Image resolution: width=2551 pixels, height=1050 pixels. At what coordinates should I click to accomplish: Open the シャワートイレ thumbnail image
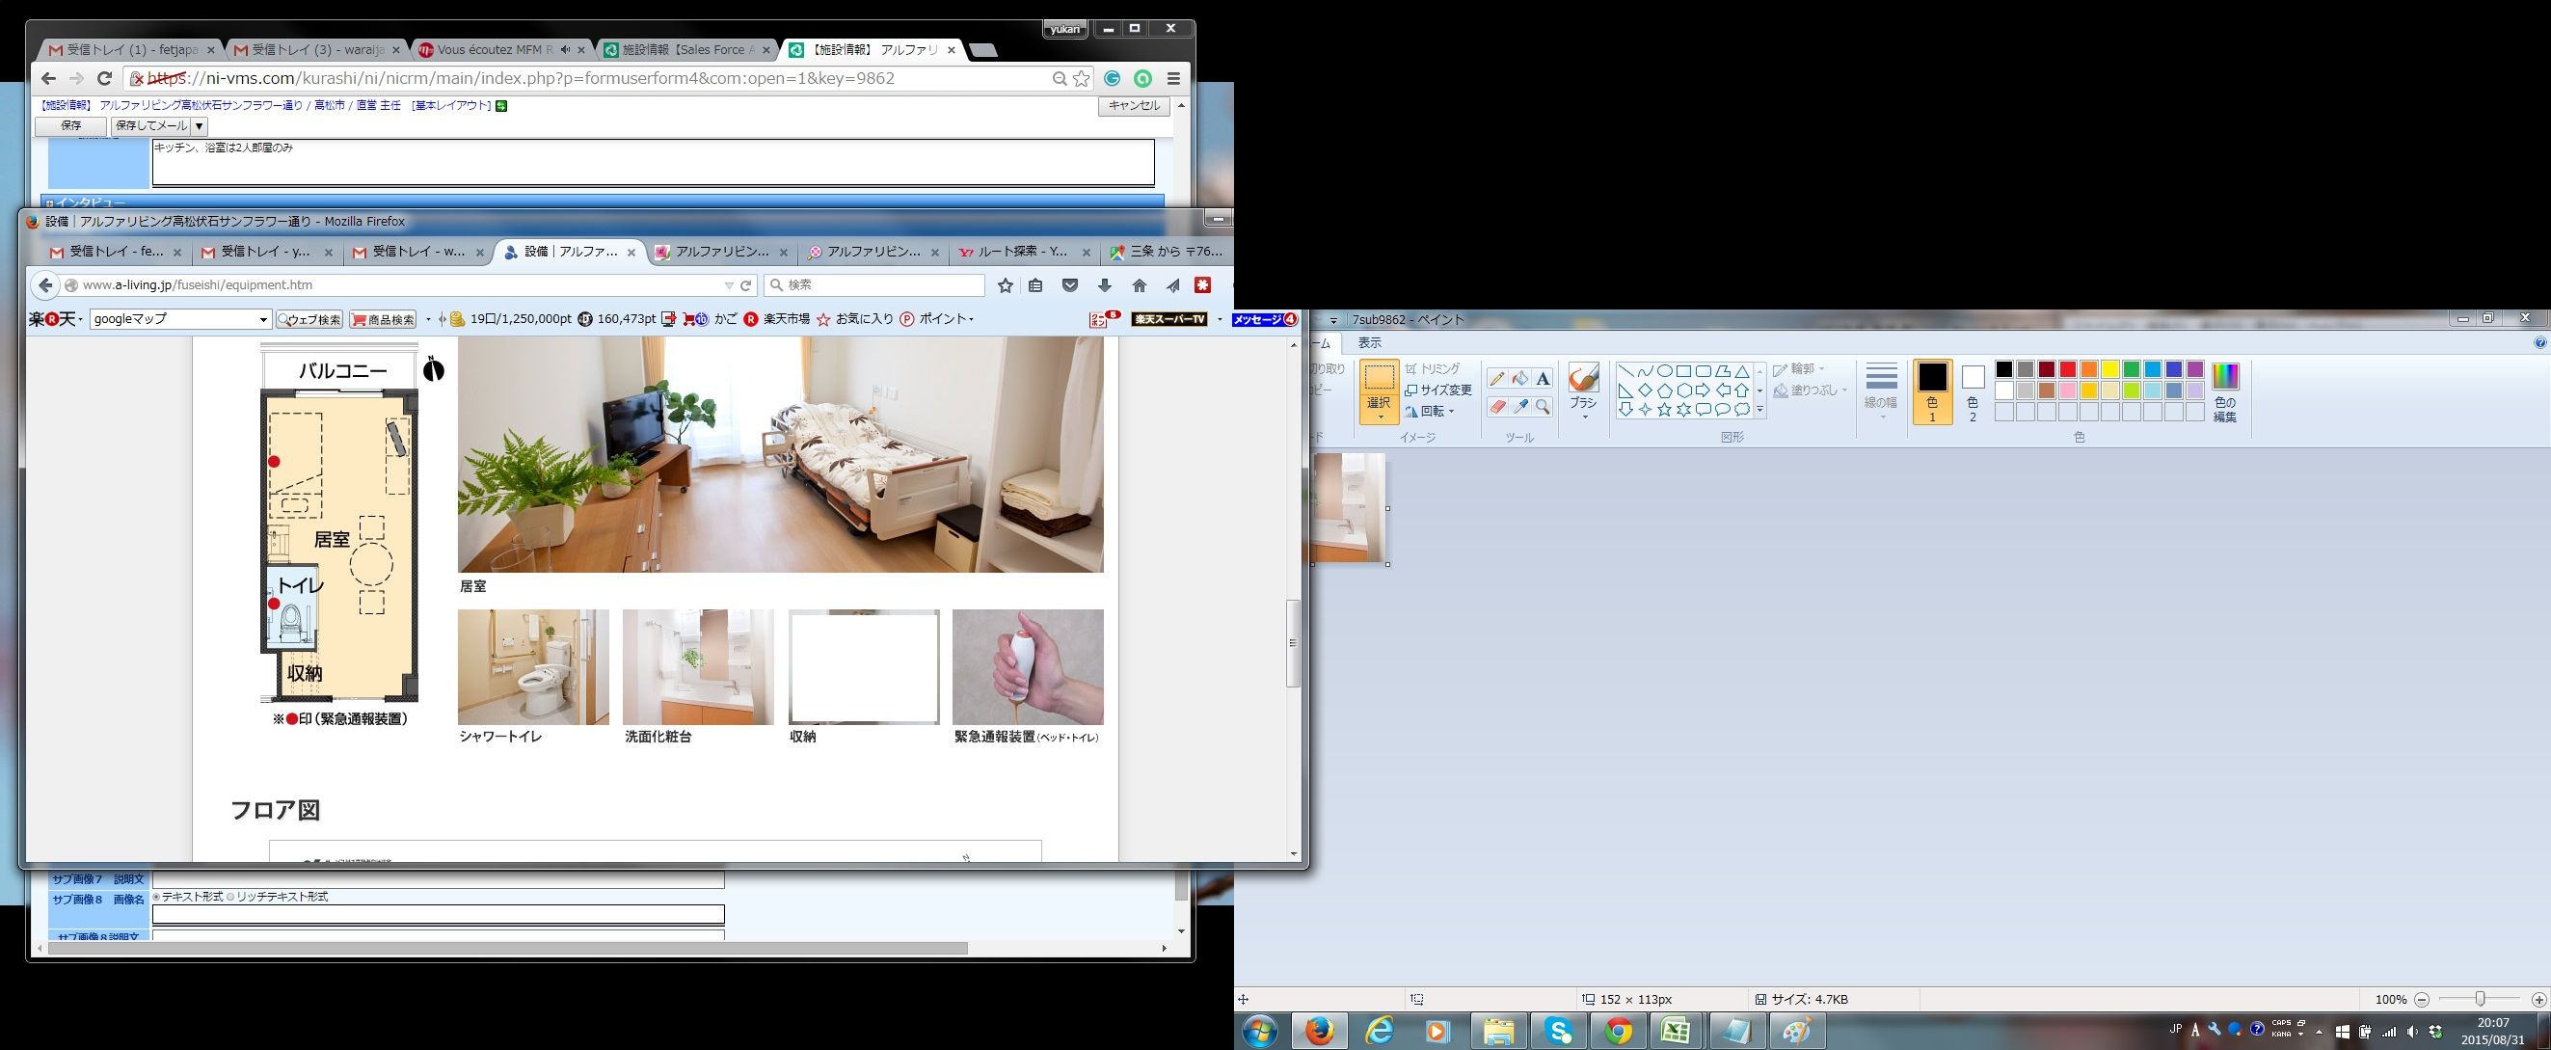click(x=533, y=666)
